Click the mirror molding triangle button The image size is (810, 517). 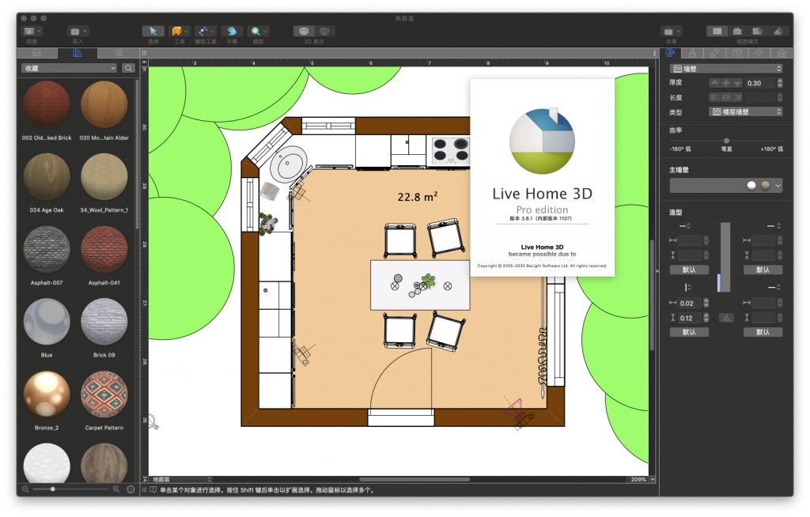click(x=726, y=318)
